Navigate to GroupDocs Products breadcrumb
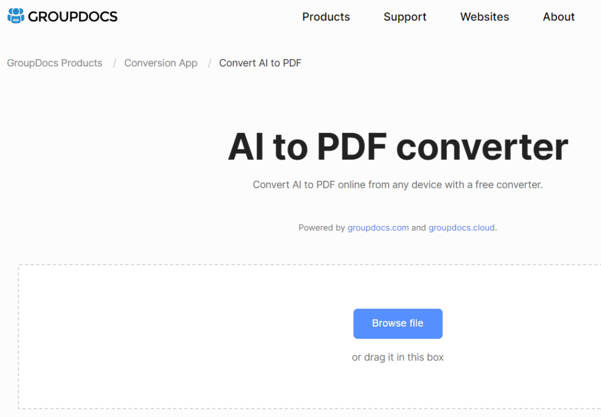Screen dimensions: 601x417 coord(54,63)
